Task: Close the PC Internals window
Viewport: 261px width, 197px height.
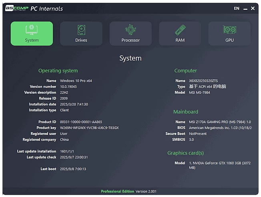Action: [253, 8]
